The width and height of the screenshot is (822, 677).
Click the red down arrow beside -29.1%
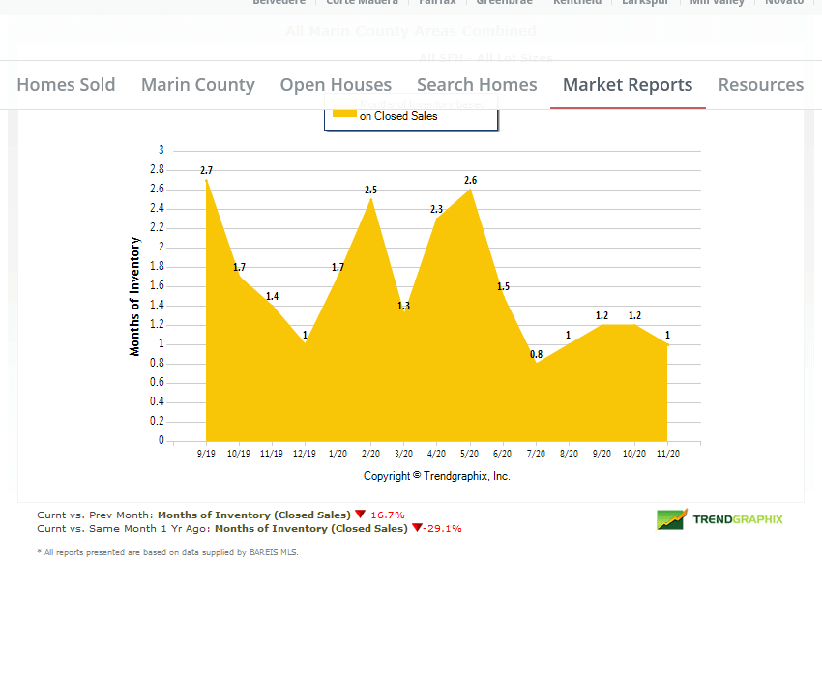click(x=417, y=529)
